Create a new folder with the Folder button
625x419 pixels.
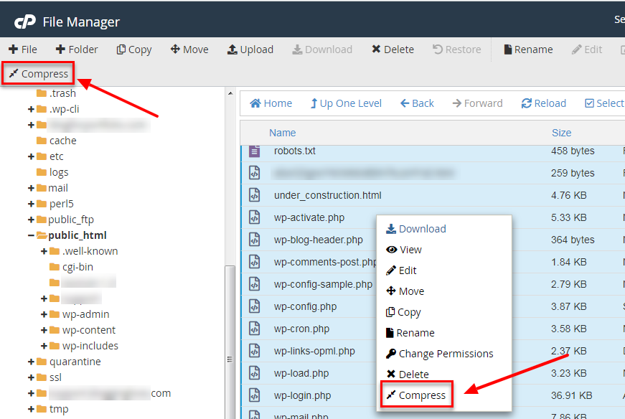[x=76, y=50]
